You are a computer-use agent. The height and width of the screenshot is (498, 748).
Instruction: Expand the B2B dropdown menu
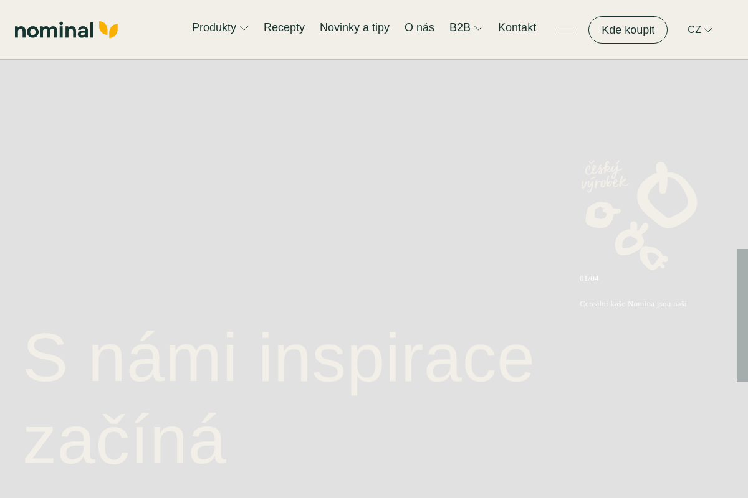tap(466, 27)
